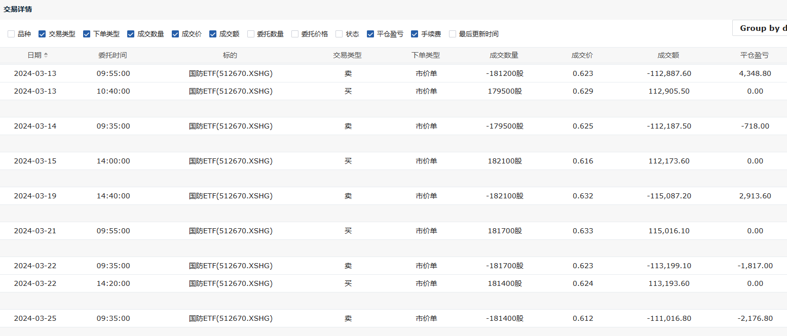The image size is (787, 336).
Task: Click the 0.612 price cell
Action: (x=583, y=318)
